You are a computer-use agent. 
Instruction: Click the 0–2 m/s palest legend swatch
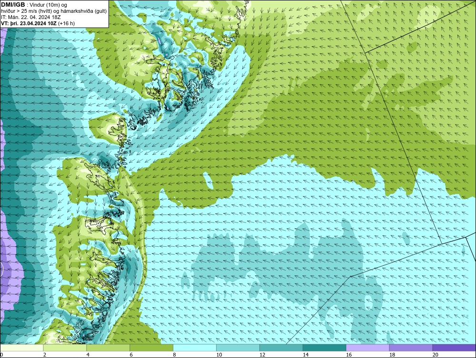pyautogui.click(x=22, y=348)
